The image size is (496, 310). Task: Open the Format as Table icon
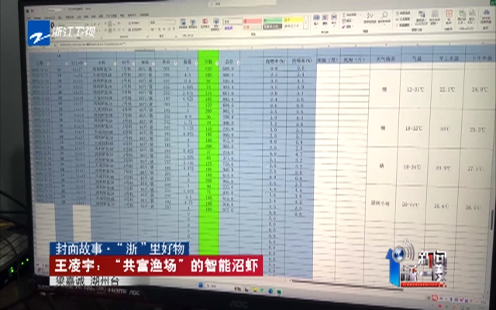[216, 24]
